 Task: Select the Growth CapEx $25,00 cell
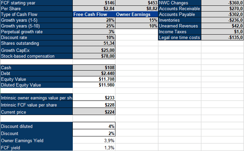[94, 50]
